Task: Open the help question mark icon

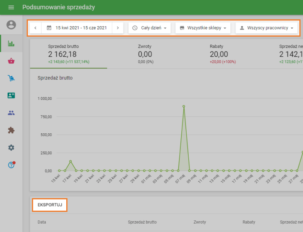Action: (11, 165)
